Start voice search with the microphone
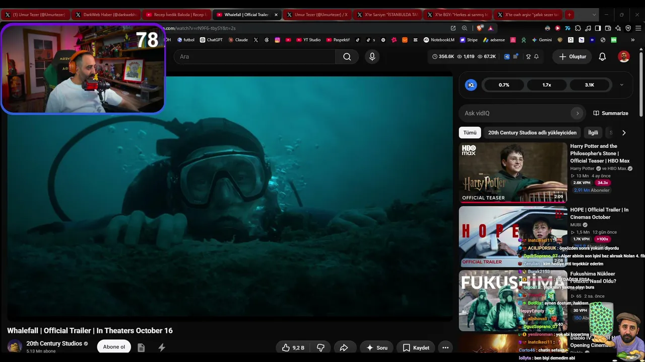Screen dimensions: 645x362 click(372, 57)
